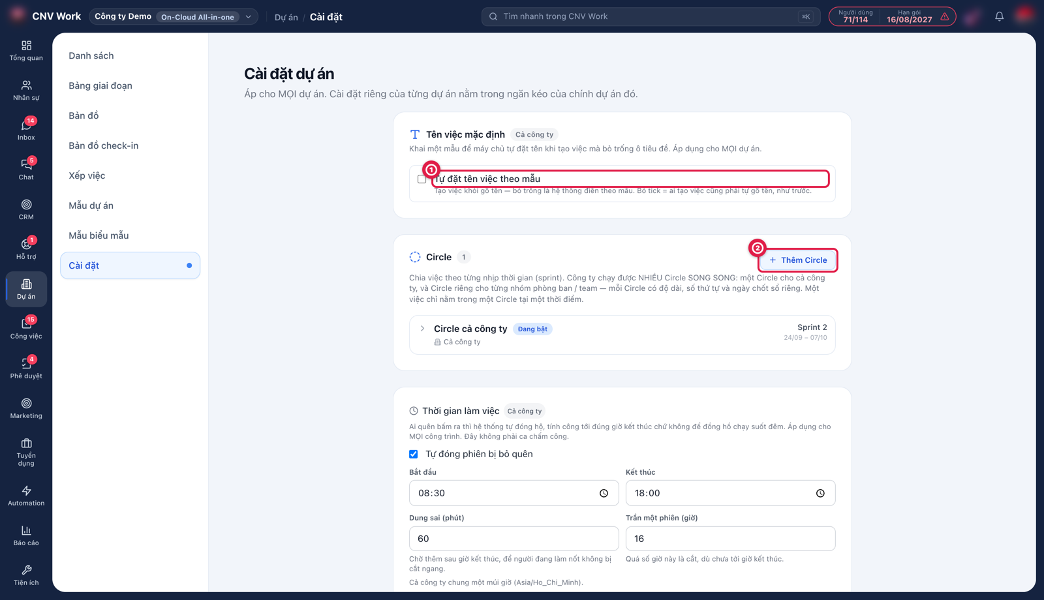The height and width of the screenshot is (600, 1044).
Task: Open the Marketing module icon
Action: (26, 409)
